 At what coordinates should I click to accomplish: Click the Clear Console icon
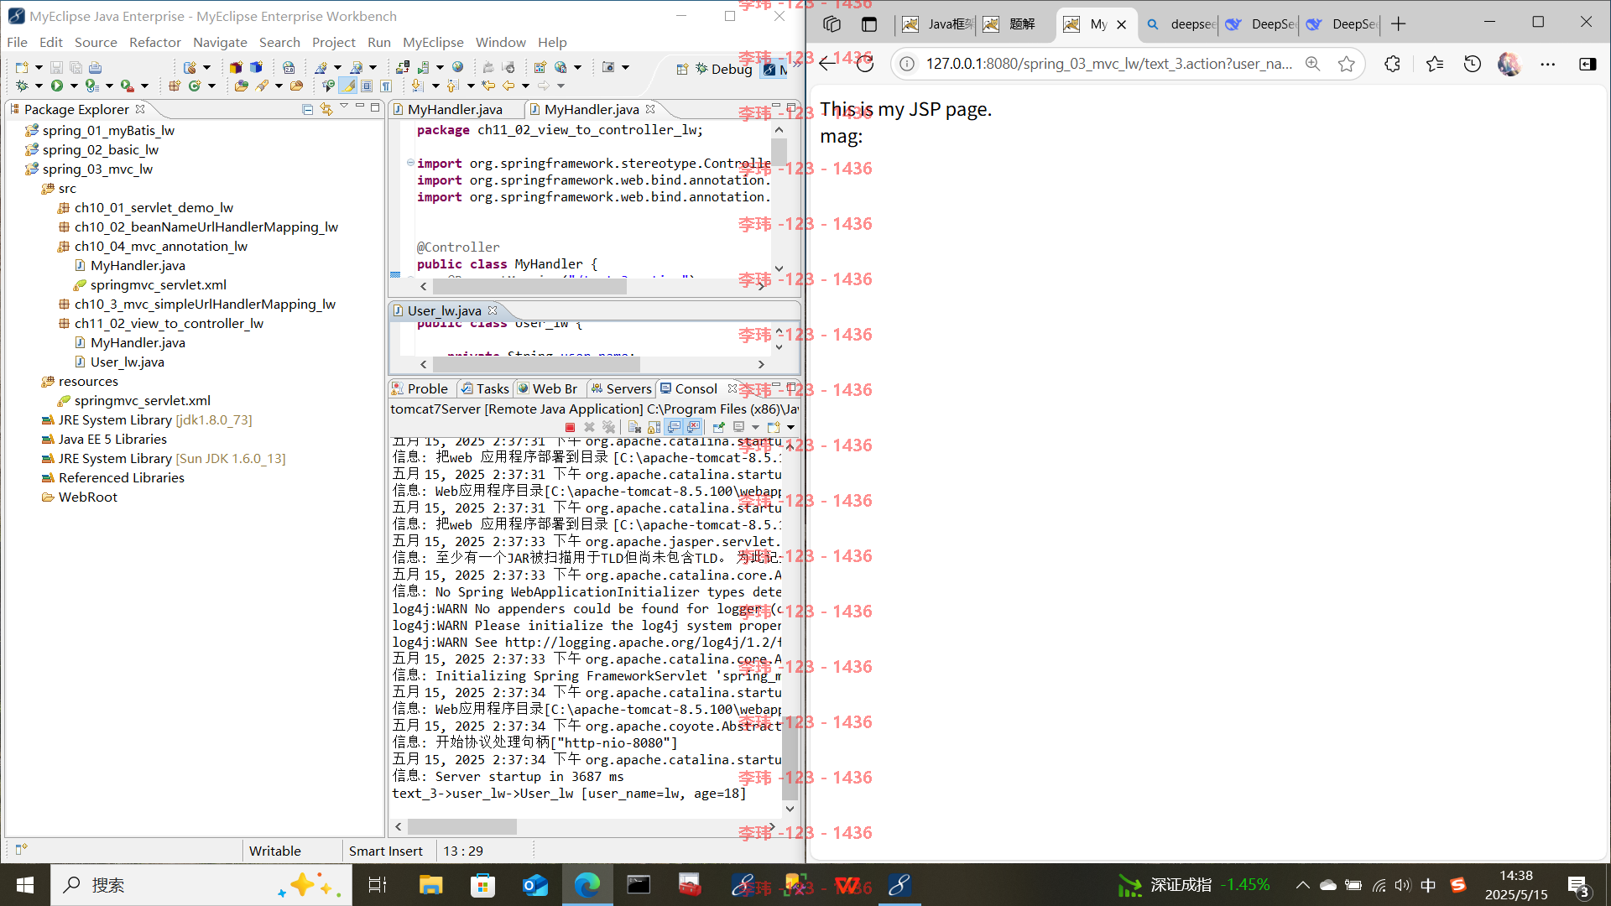coord(634,427)
